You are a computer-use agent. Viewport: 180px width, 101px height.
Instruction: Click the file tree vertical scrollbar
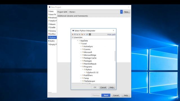(x=115, y=56)
